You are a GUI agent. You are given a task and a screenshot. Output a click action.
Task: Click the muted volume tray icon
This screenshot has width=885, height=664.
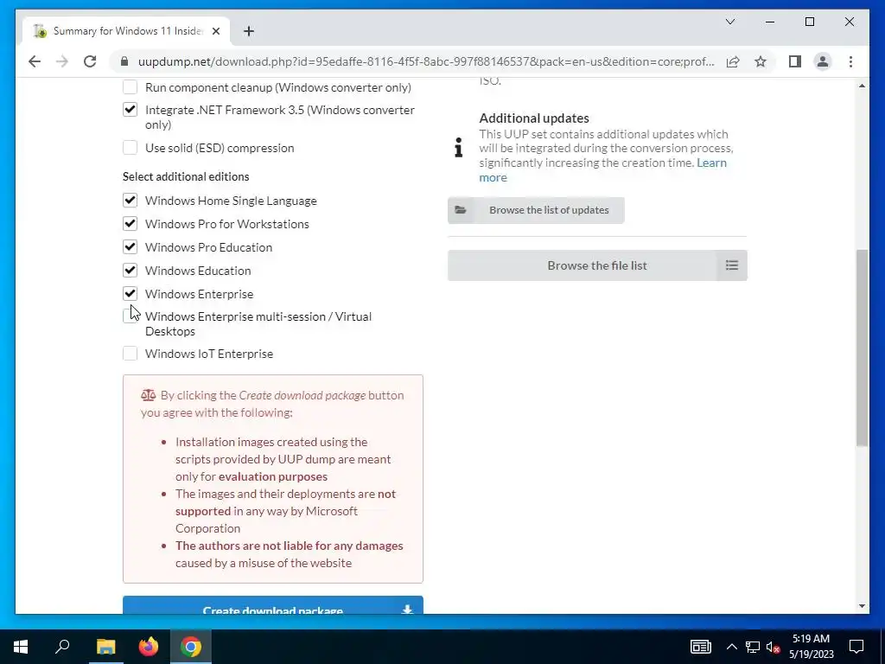point(773,647)
